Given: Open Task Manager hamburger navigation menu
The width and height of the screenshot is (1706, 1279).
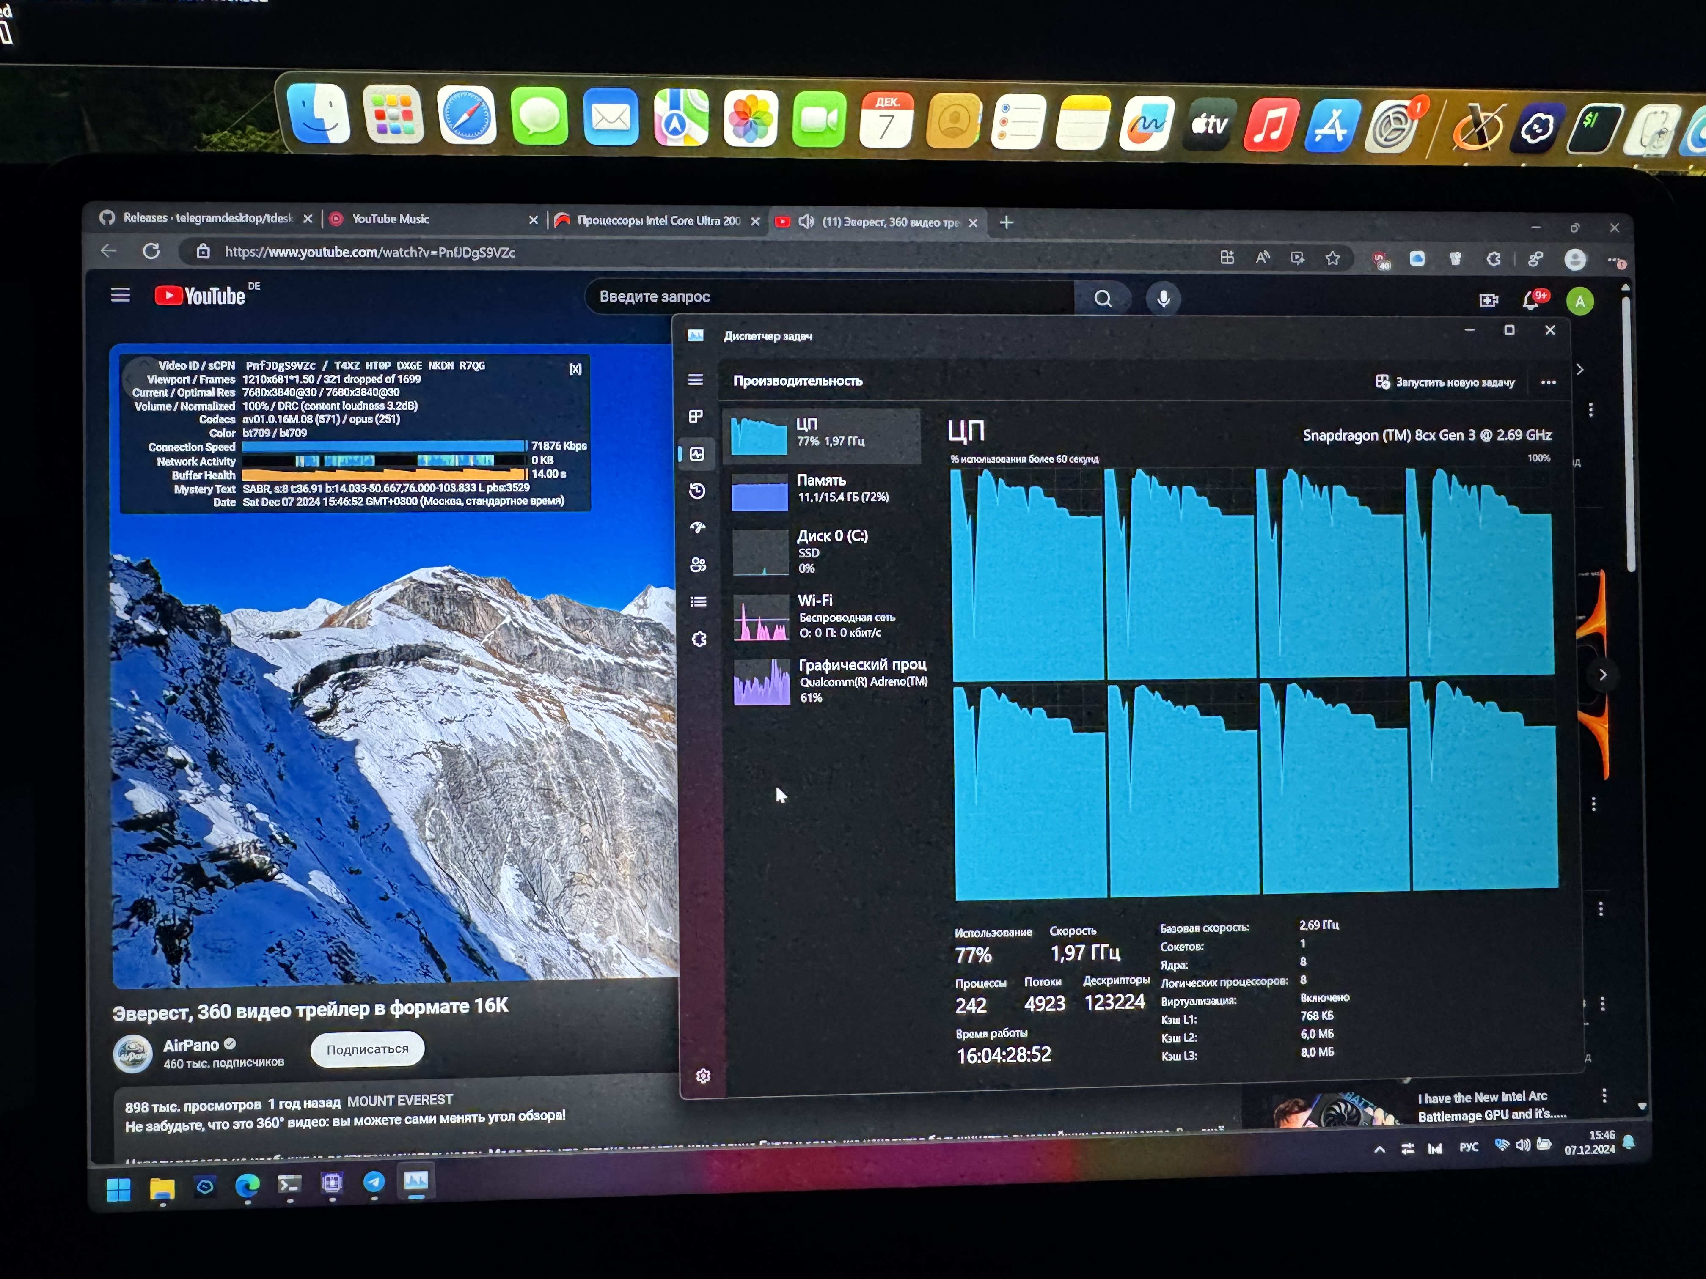Looking at the screenshot, I should coord(695,379).
